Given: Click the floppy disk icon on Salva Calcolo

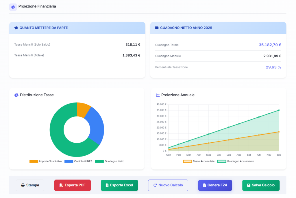Looking at the screenshot, I should click(249, 185).
